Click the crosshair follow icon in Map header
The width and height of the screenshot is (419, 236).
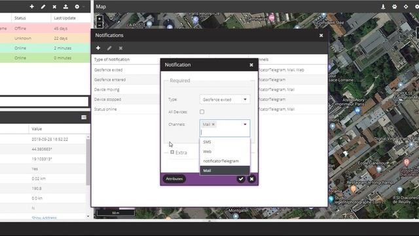coord(406,7)
